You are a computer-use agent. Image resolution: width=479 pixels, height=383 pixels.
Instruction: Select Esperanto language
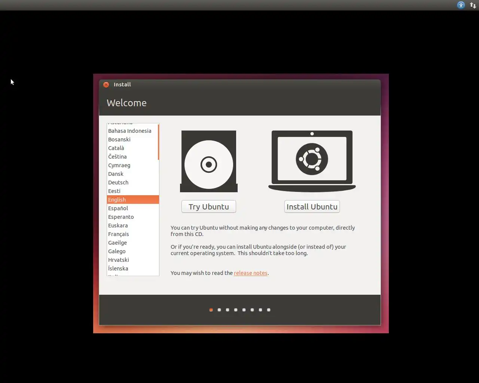[133, 217]
